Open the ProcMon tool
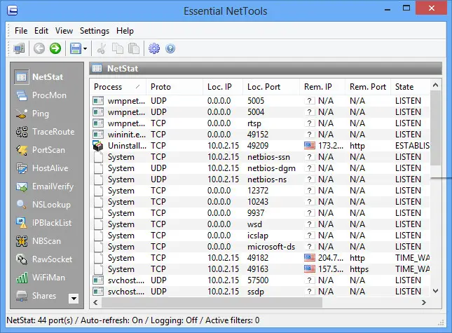 41,95
